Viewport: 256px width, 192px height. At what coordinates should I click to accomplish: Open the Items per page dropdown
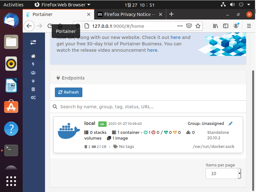(x=223, y=173)
